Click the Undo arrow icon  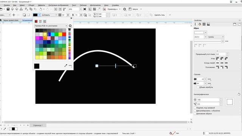point(40,9)
